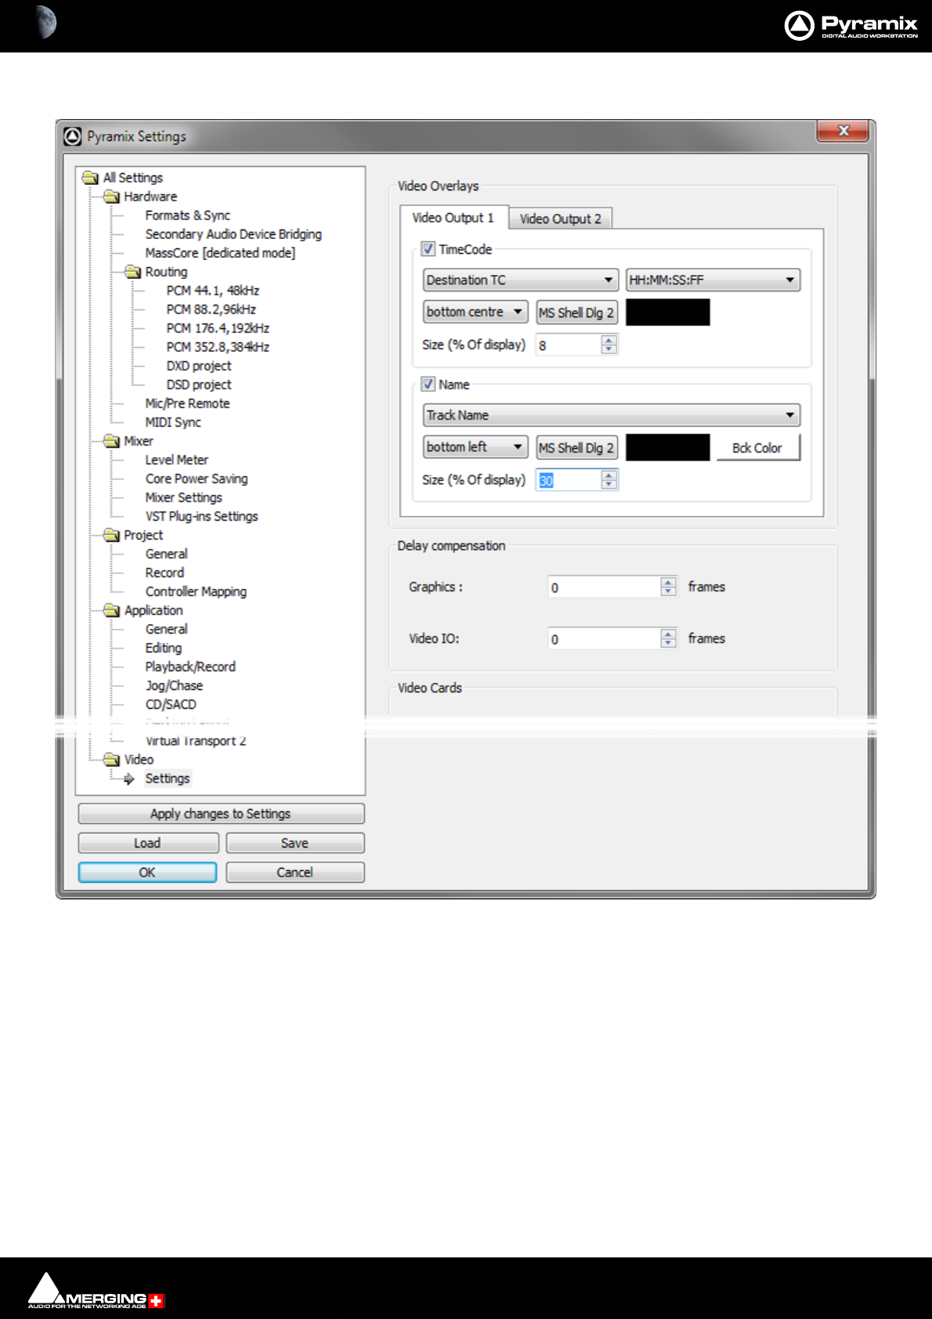Switch to Video Output 2 tab
The image size is (932, 1319).
[x=561, y=219]
